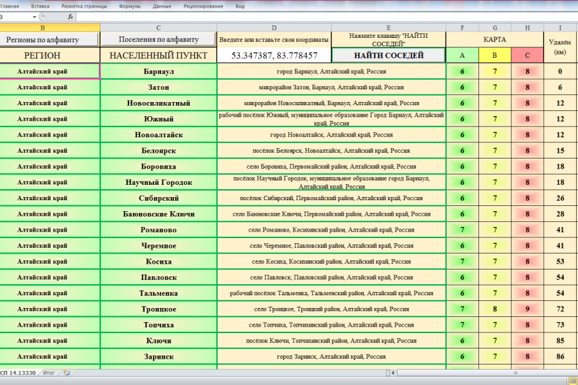This screenshot has width=578, height=385.
Task: Click the Поселения по алфавиту button
Action: 159,39
